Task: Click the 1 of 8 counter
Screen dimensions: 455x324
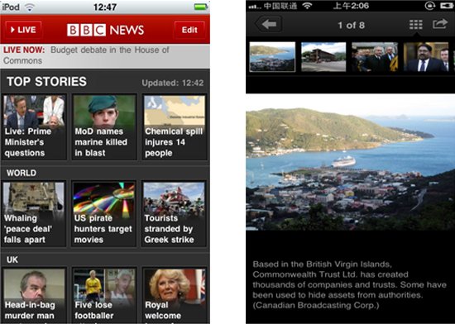Action: coord(351,26)
